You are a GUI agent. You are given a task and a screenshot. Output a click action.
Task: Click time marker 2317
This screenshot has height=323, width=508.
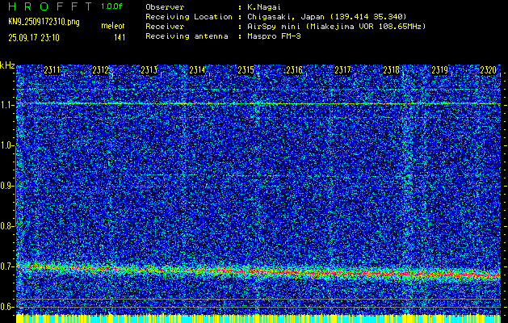point(342,70)
